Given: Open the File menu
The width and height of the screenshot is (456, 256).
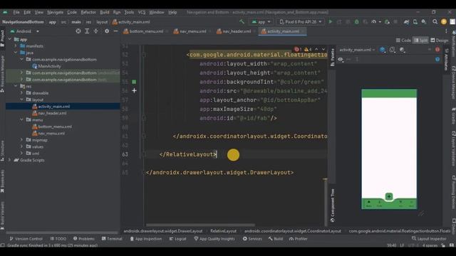Looking at the screenshot, I should tap(16, 12).
